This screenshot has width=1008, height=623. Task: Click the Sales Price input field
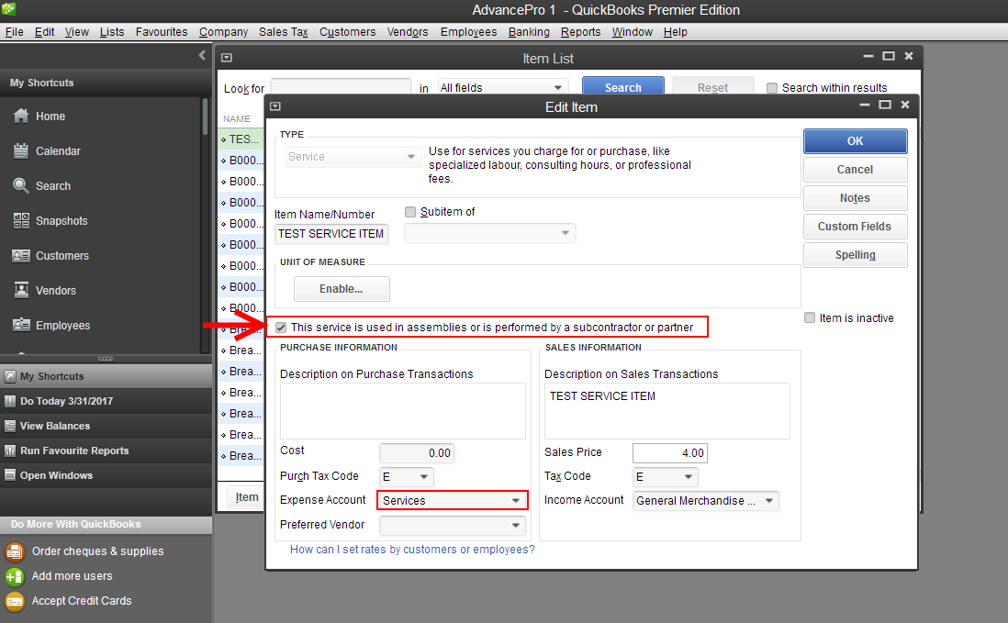(669, 453)
